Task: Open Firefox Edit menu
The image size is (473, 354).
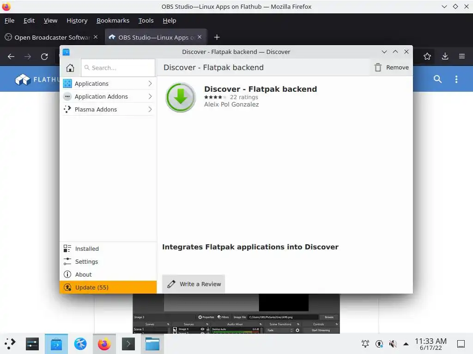Action: (x=29, y=20)
